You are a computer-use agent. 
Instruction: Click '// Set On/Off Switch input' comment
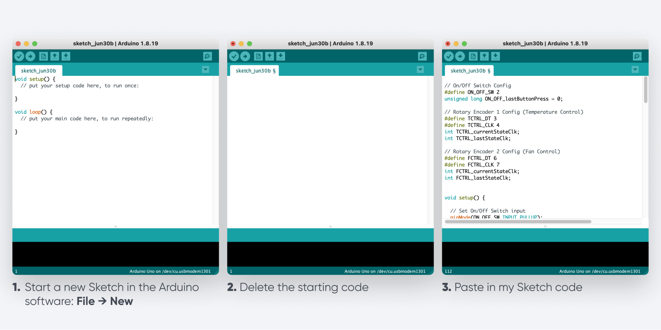pos(488,211)
